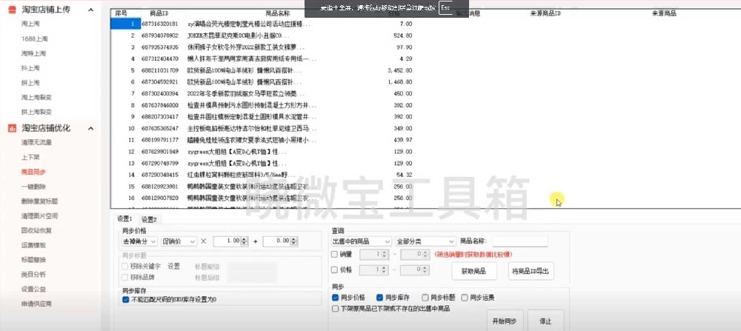Screen dimensions: 741x331
Task: Tick the 移除关键字 checkbox
Action: pos(125,267)
